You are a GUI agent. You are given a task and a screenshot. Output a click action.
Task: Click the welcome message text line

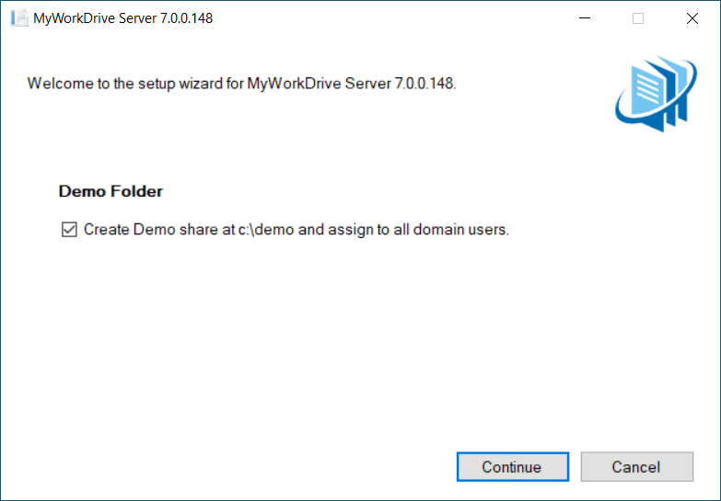241,84
